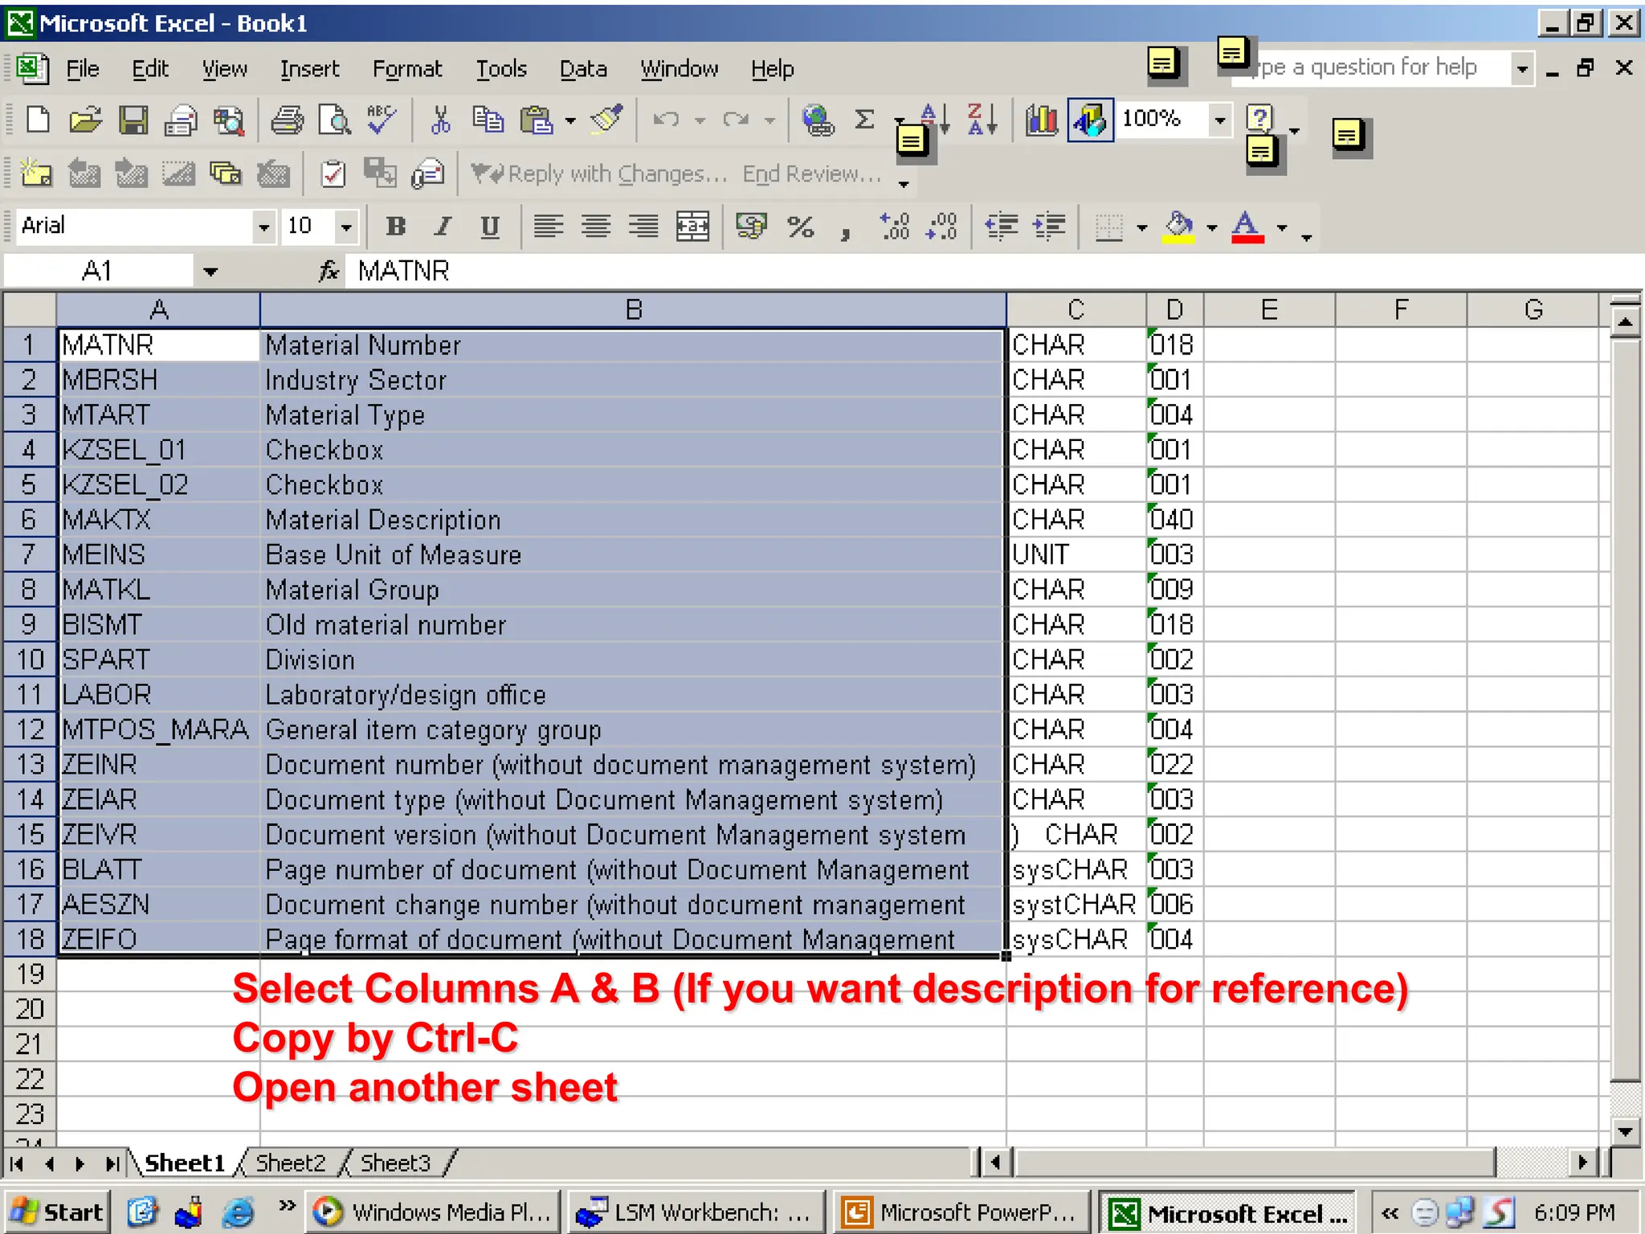The image size is (1645, 1234).
Task: Open the Paste options dropdown arrow
Action: click(x=570, y=121)
